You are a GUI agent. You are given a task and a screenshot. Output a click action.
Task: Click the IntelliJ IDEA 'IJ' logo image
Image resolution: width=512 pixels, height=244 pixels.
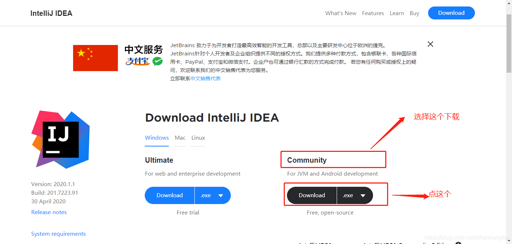pos(60,139)
